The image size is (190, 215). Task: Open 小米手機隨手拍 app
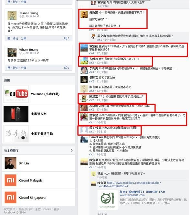click(42, 134)
